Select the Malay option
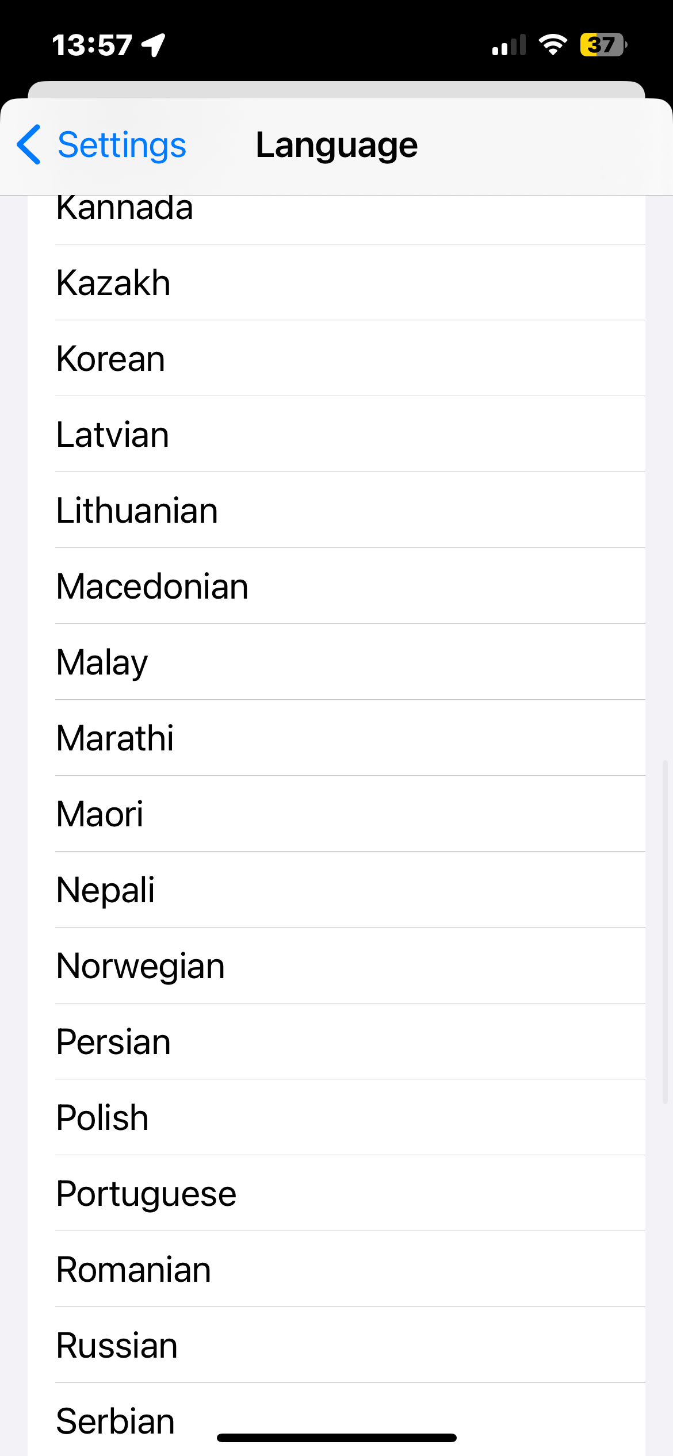Screen dimensions: 673x1456 102,662
